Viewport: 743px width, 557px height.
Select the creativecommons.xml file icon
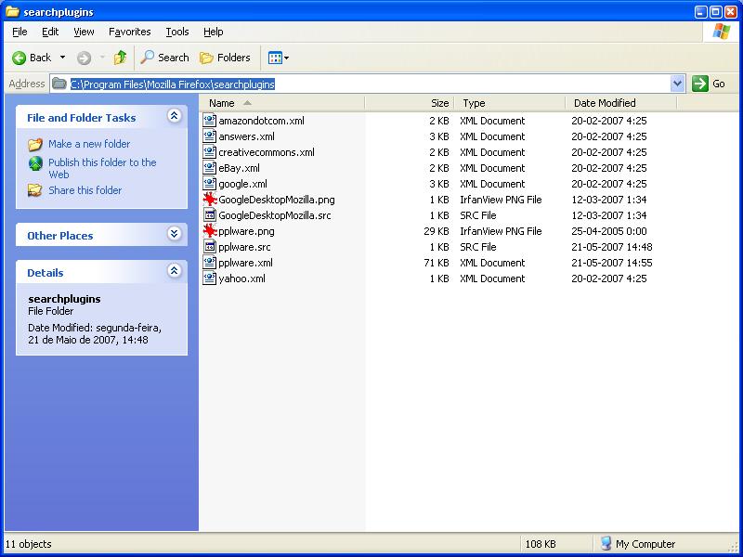click(210, 152)
